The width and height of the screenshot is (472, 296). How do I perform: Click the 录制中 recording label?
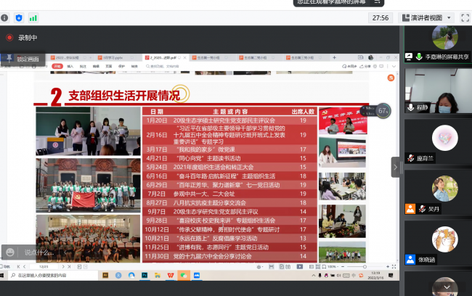(28, 38)
